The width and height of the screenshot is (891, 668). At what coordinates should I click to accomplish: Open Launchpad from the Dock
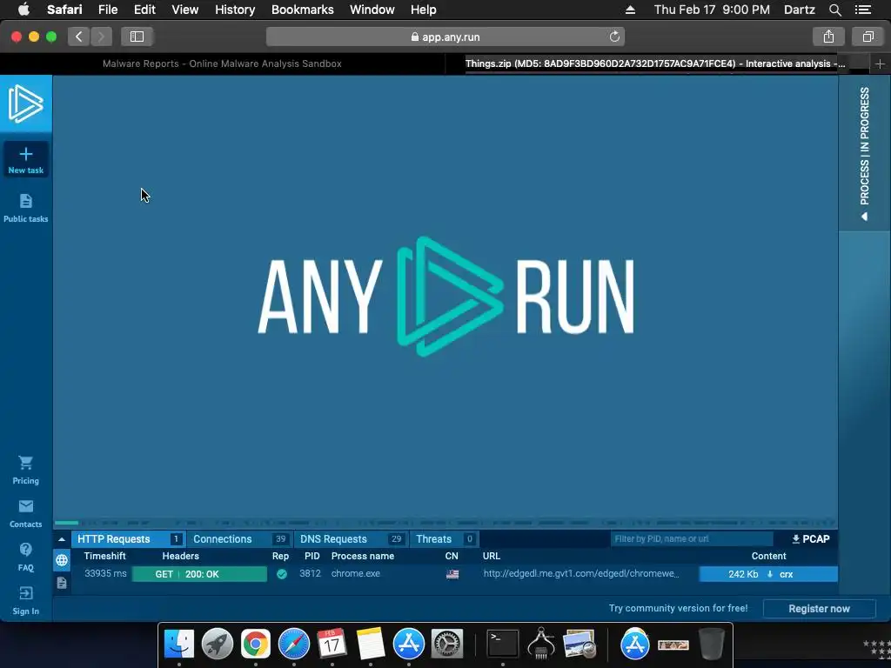(x=217, y=645)
